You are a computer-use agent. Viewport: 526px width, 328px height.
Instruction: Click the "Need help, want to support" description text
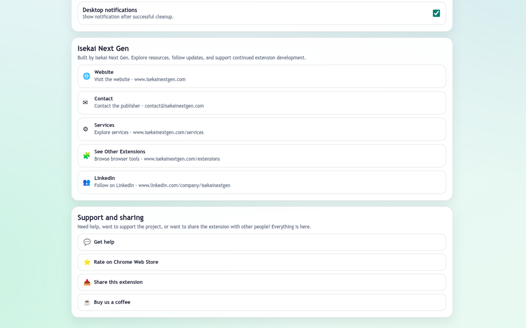pyautogui.click(x=194, y=227)
